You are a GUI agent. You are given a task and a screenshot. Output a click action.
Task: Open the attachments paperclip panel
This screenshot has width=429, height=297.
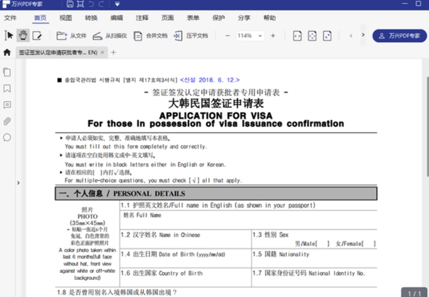click(x=7, y=122)
